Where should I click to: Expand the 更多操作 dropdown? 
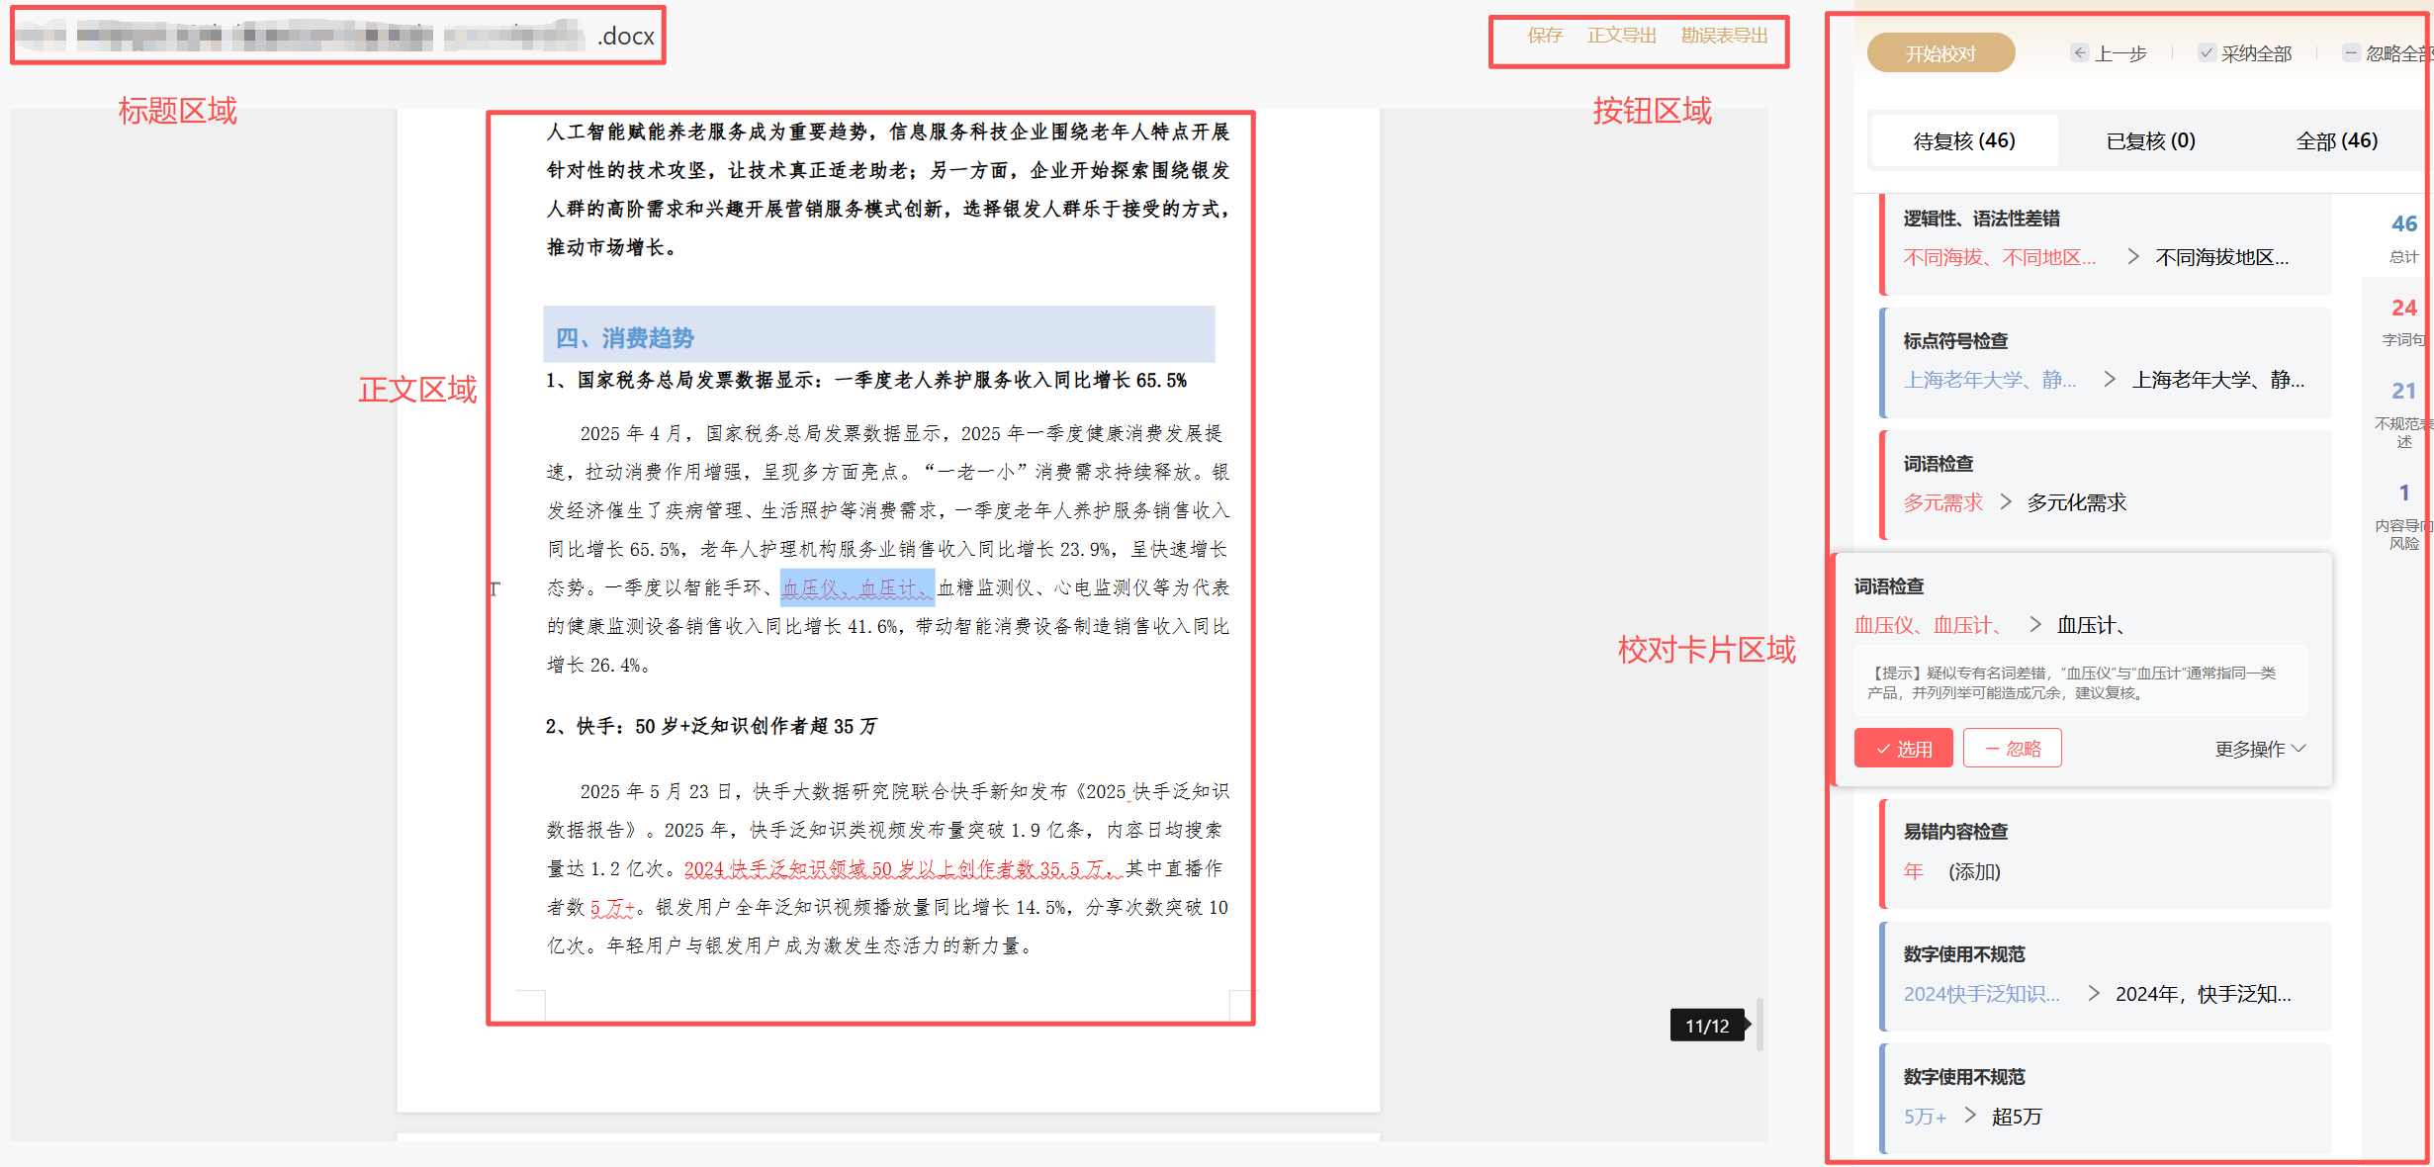pyautogui.click(x=2259, y=749)
